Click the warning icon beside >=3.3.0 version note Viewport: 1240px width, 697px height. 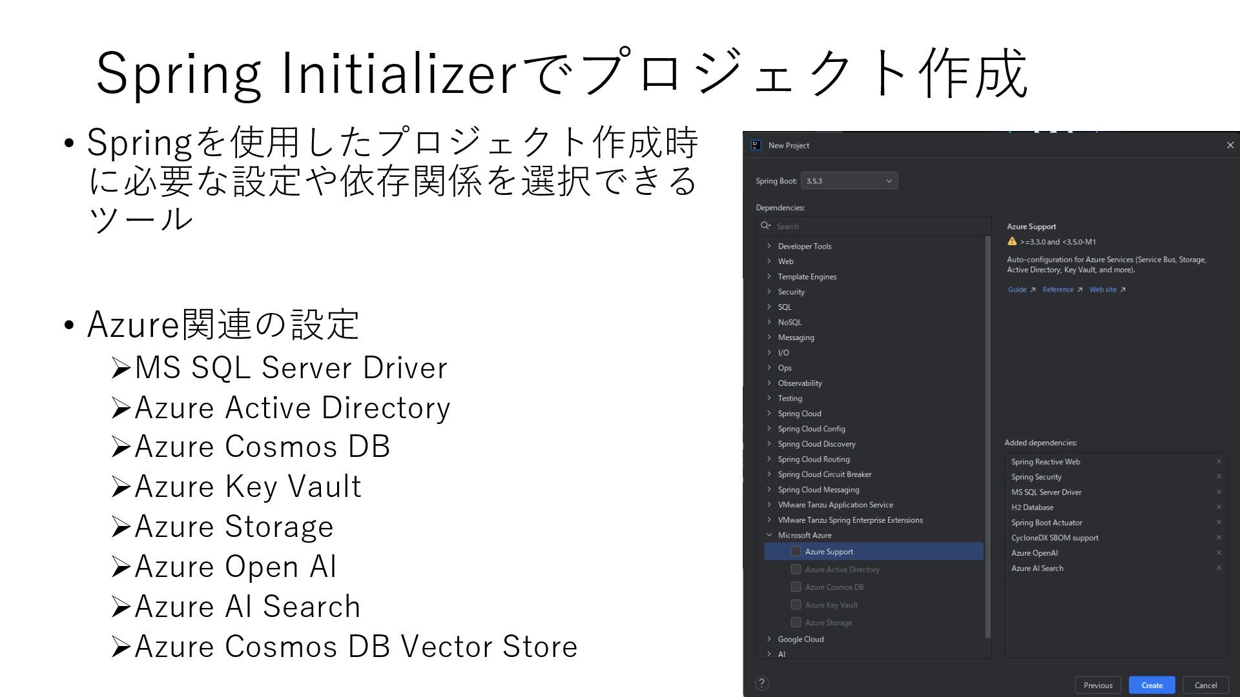click(x=1012, y=241)
